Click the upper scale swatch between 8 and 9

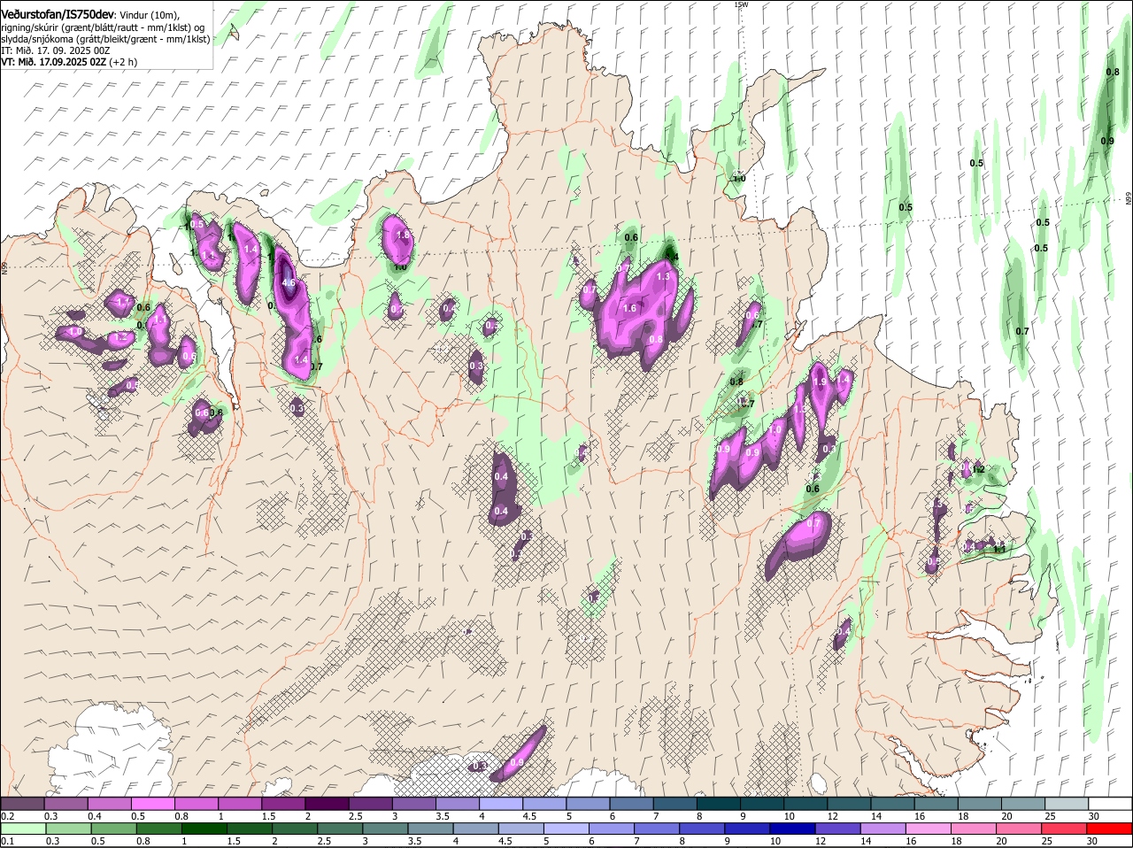click(x=719, y=804)
